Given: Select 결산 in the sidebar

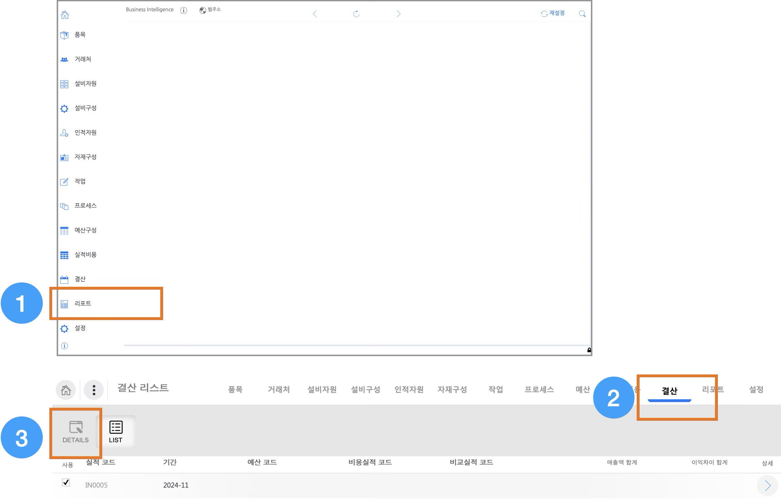Looking at the screenshot, I should pyautogui.click(x=80, y=279).
